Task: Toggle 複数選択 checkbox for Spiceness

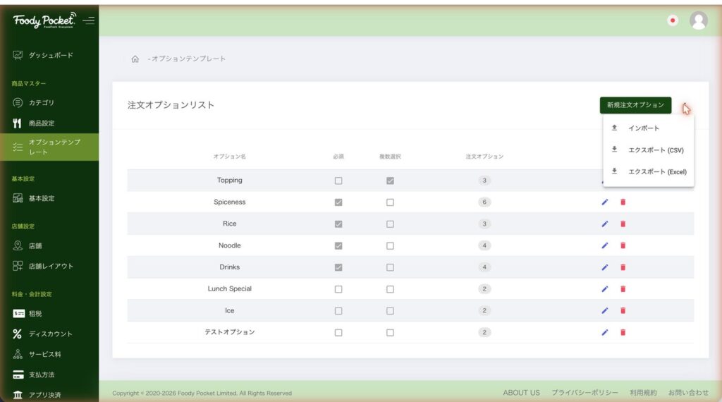Action: tap(390, 202)
